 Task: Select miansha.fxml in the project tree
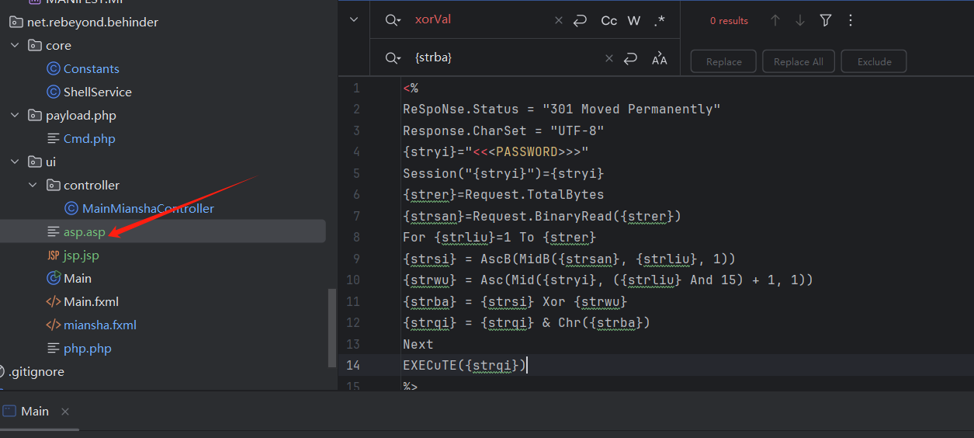(100, 325)
